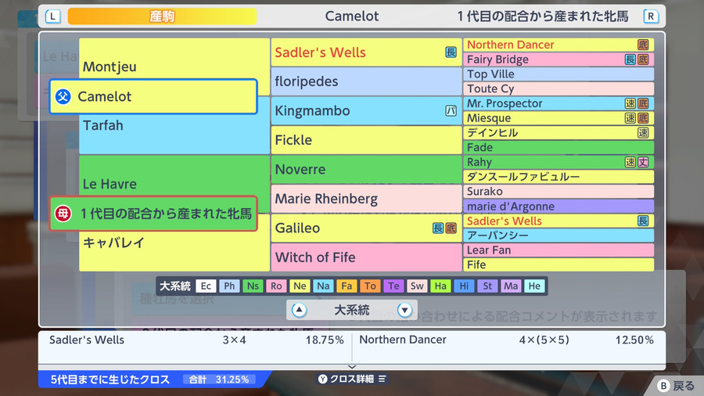Select the Te lineage swatch
This screenshot has width=704, height=396.
tap(393, 286)
